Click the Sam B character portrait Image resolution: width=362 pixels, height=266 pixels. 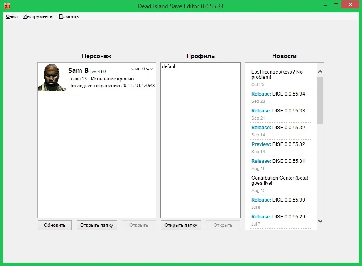[x=51, y=77]
